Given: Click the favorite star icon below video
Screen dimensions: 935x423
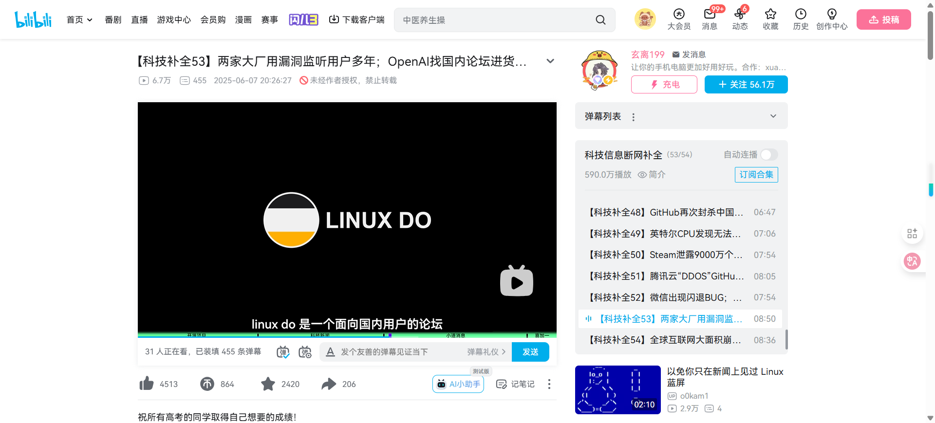Looking at the screenshot, I should click(268, 384).
